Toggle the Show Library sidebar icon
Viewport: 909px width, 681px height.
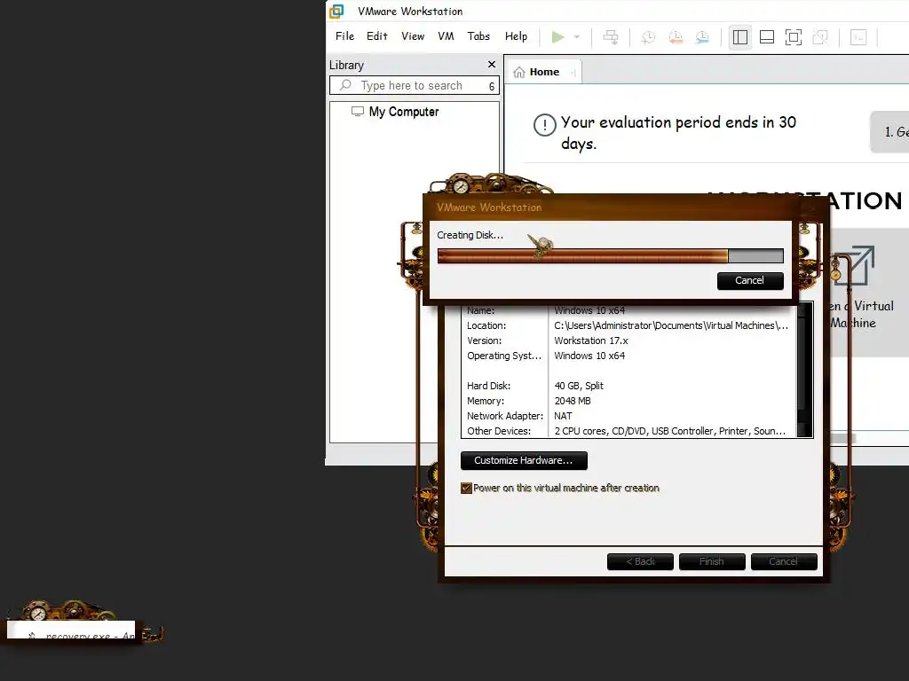[740, 37]
